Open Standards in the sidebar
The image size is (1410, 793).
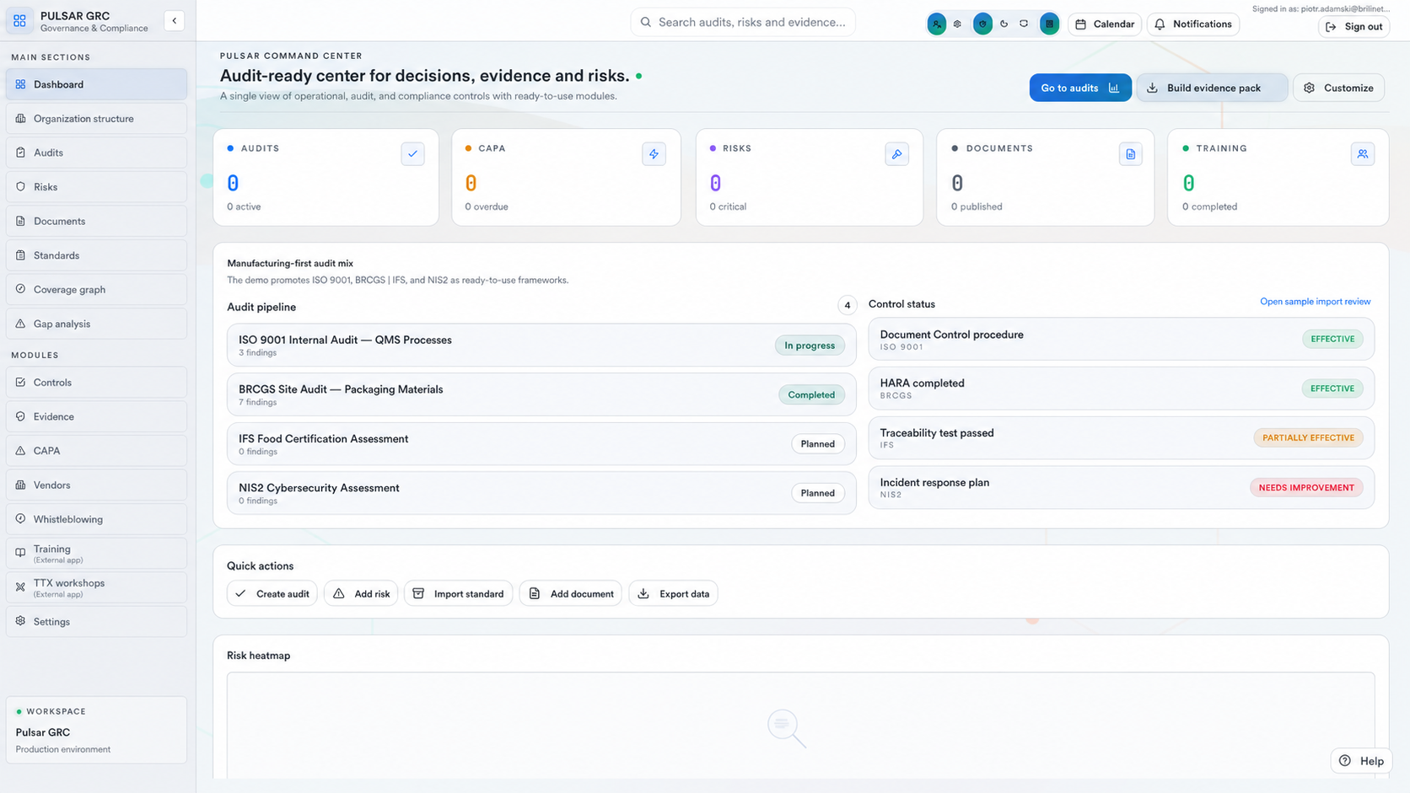click(96, 255)
